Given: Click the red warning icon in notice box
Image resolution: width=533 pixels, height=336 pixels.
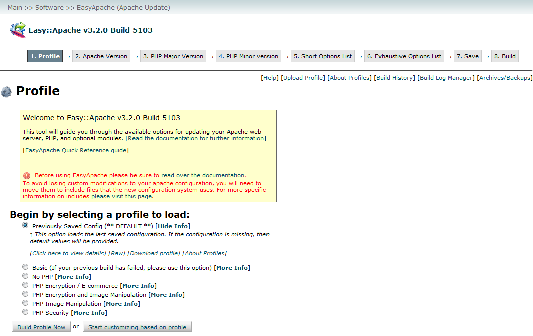Looking at the screenshot, I should (x=27, y=176).
